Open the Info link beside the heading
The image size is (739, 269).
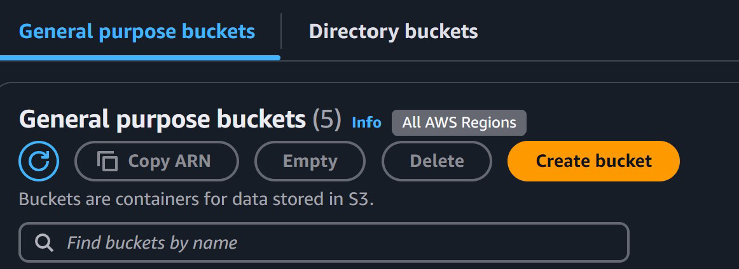[366, 122]
